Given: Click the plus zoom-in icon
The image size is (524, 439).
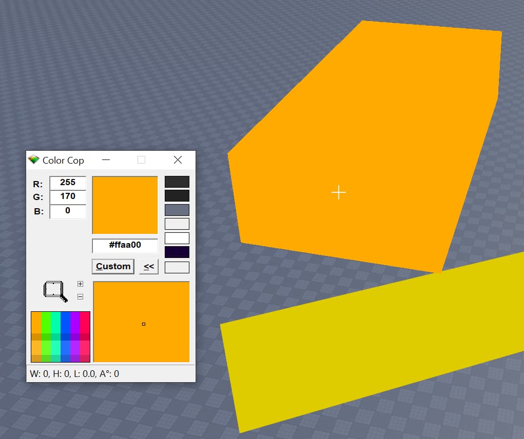Looking at the screenshot, I should [80, 284].
